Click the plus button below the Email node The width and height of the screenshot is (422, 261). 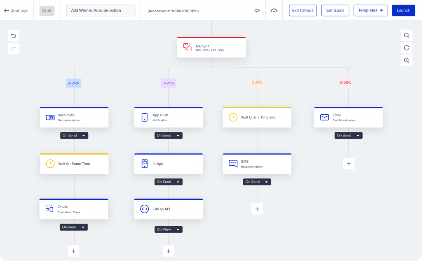(x=349, y=163)
